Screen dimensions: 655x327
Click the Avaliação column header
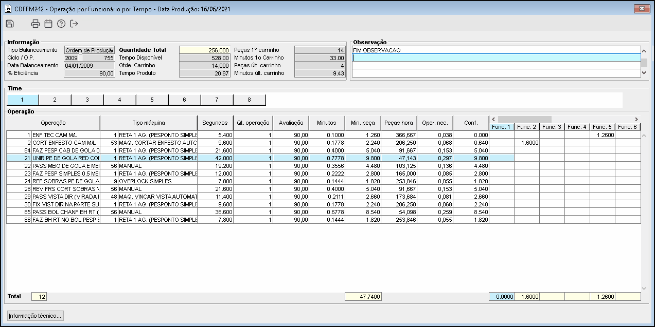coord(291,123)
